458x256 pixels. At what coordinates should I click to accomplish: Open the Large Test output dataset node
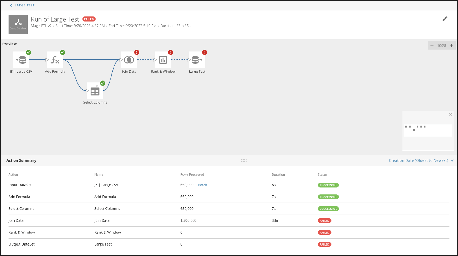pyautogui.click(x=197, y=60)
